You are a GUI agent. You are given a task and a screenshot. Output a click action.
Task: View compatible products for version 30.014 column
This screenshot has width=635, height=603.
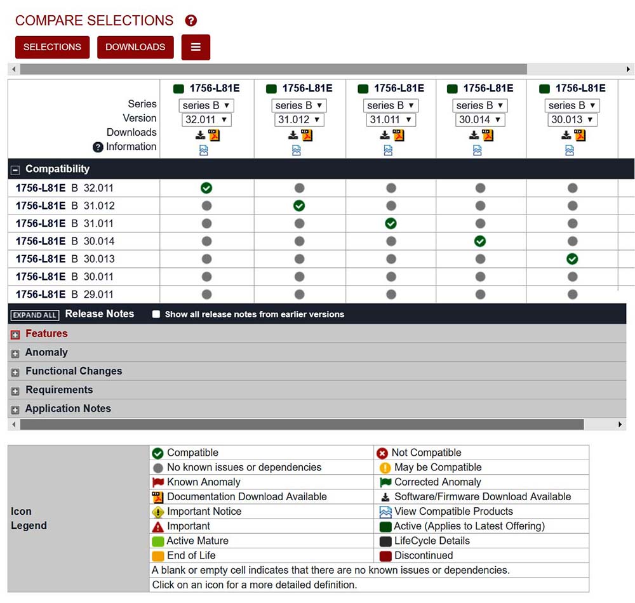point(478,150)
